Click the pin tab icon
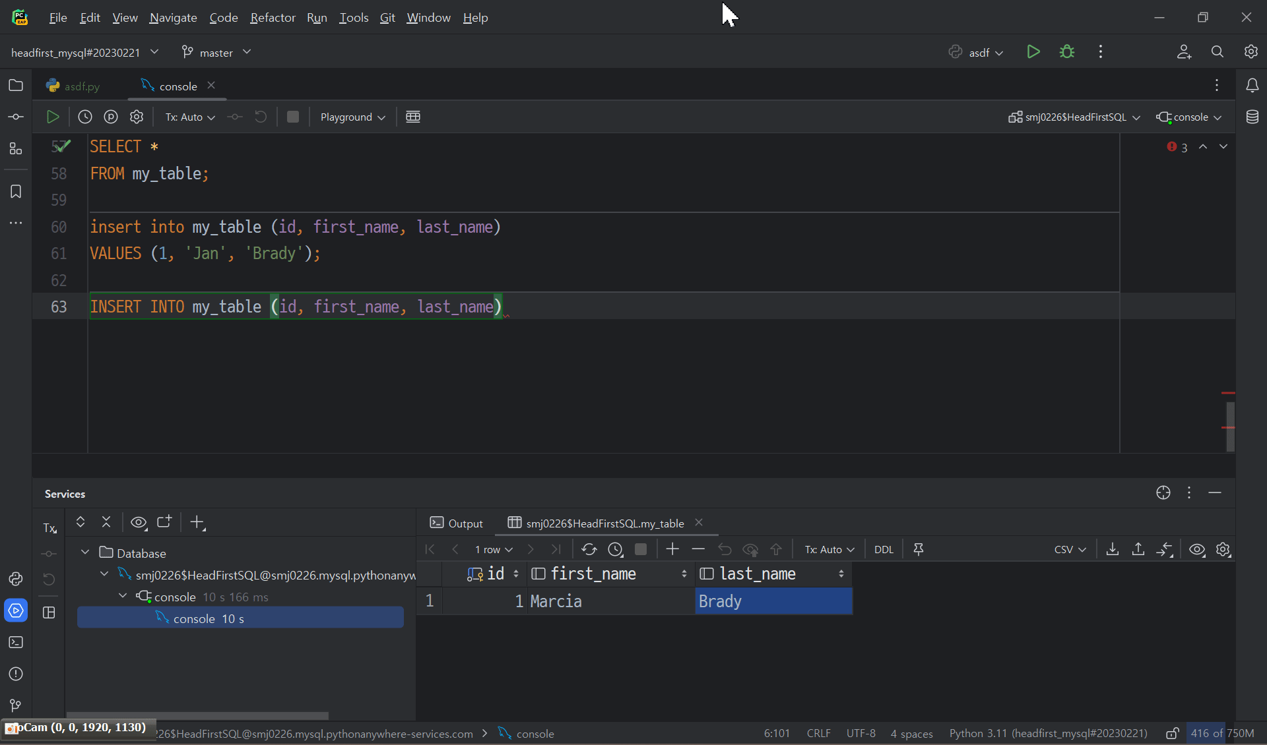Image resolution: width=1267 pixels, height=745 pixels. coord(918,549)
